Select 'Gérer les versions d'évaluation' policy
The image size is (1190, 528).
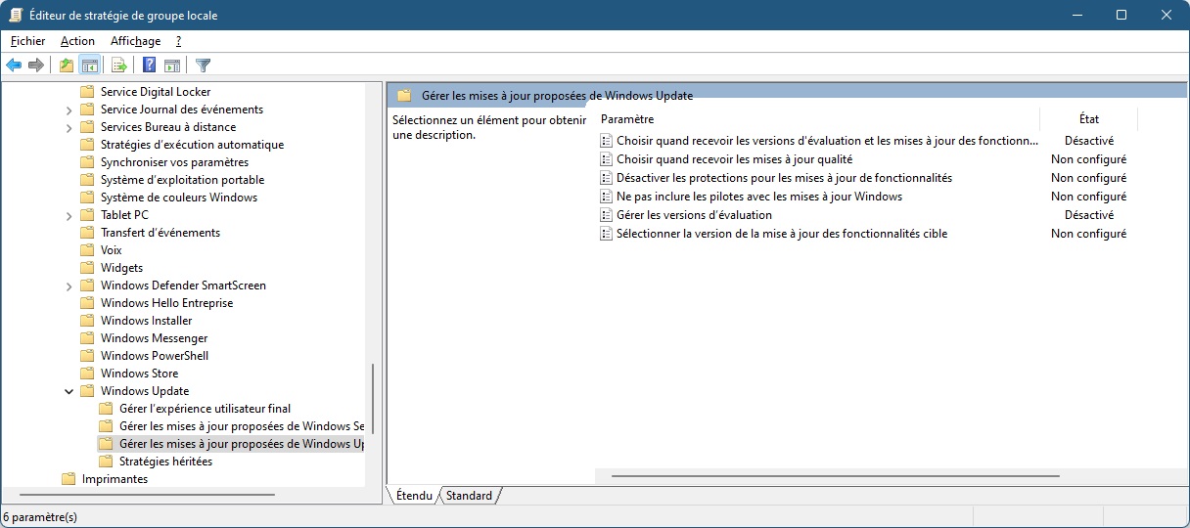[x=694, y=215]
